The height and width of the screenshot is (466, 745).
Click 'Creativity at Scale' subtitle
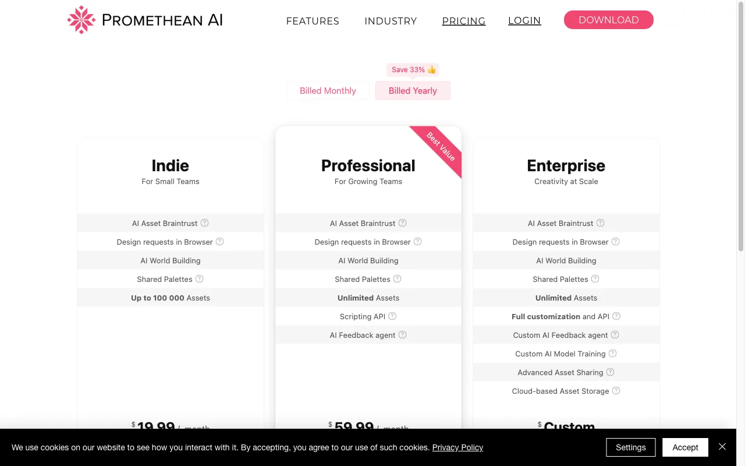566,181
